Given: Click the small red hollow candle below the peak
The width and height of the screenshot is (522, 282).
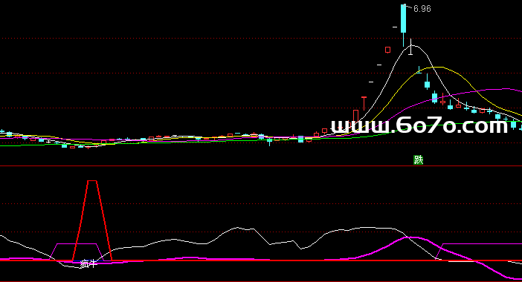Looking at the screenshot, I should pyautogui.click(x=388, y=50).
